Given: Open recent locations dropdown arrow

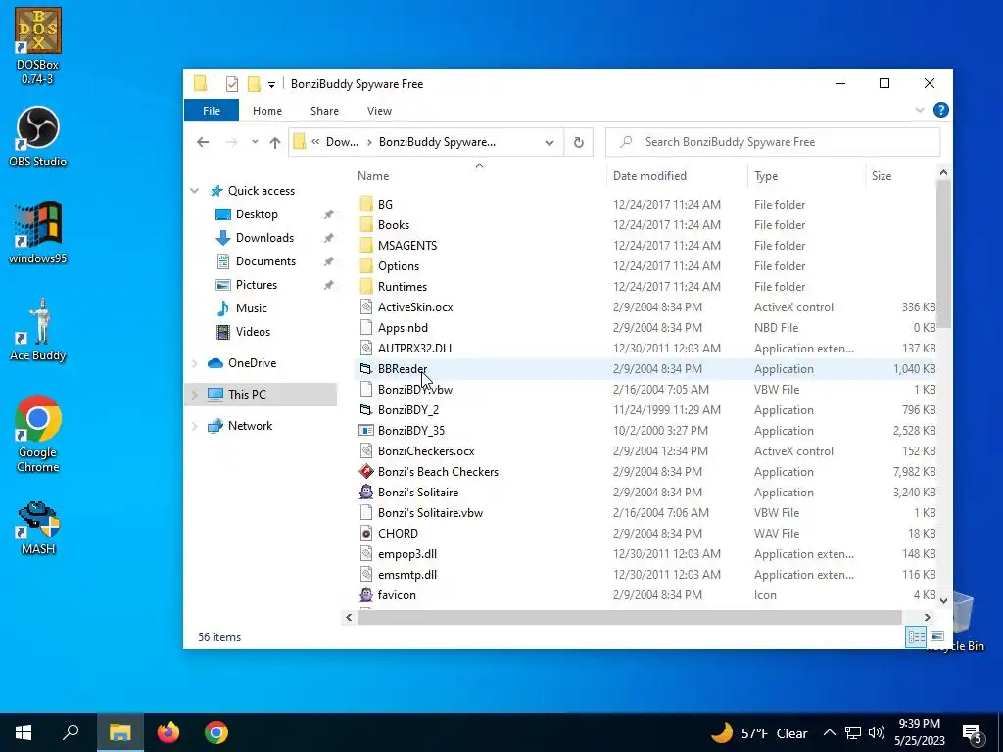Looking at the screenshot, I should [x=255, y=142].
